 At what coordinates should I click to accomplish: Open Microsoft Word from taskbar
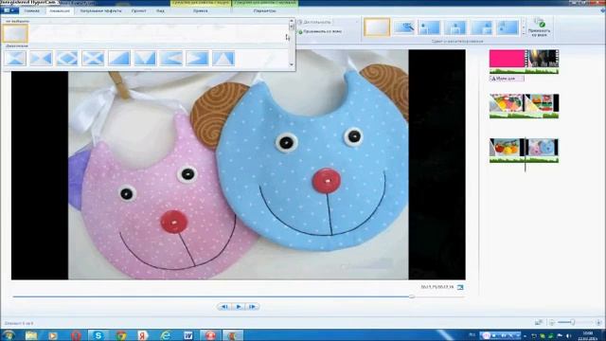188,335
